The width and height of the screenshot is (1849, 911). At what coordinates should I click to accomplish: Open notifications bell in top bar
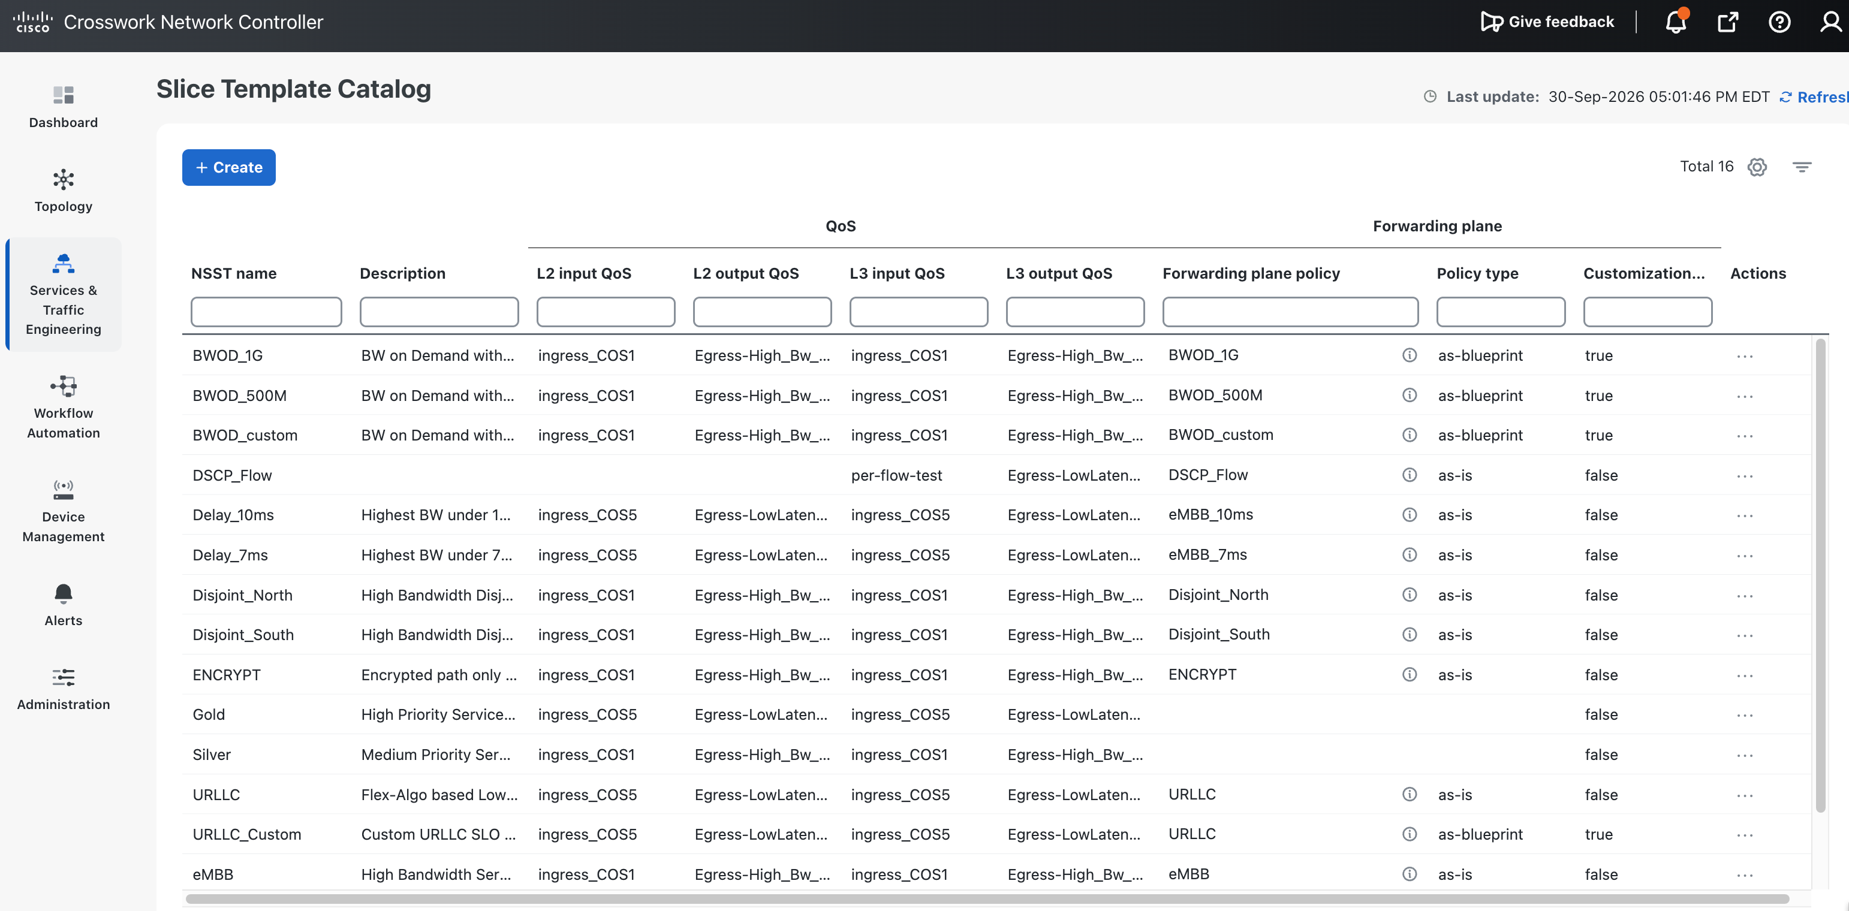click(1676, 22)
